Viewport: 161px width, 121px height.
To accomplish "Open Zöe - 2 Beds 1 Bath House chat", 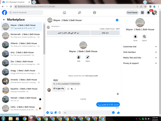I will pyautogui.click(x=22, y=63).
